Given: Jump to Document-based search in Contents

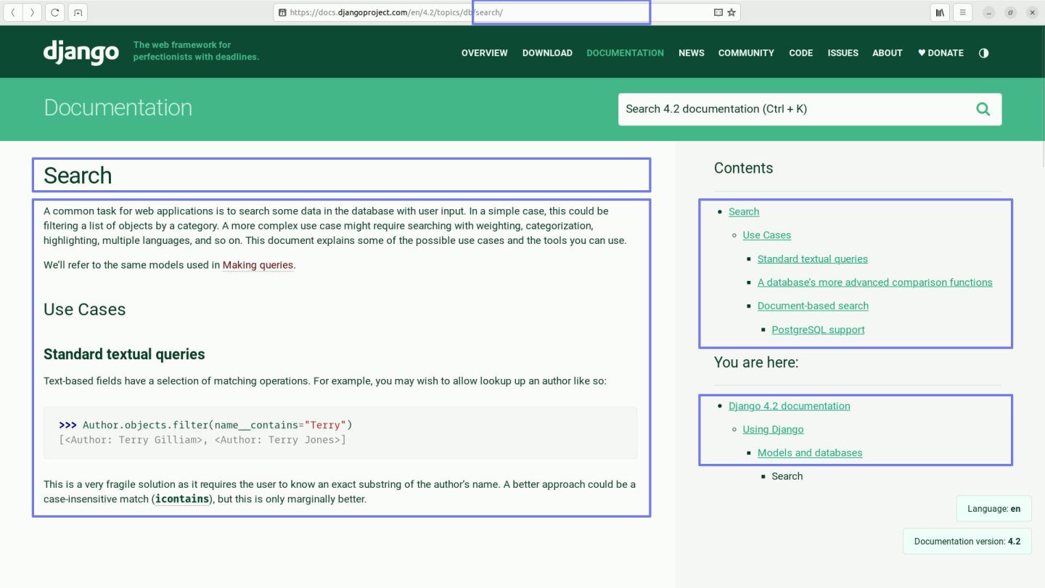Looking at the screenshot, I should pyautogui.click(x=813, y=306).
